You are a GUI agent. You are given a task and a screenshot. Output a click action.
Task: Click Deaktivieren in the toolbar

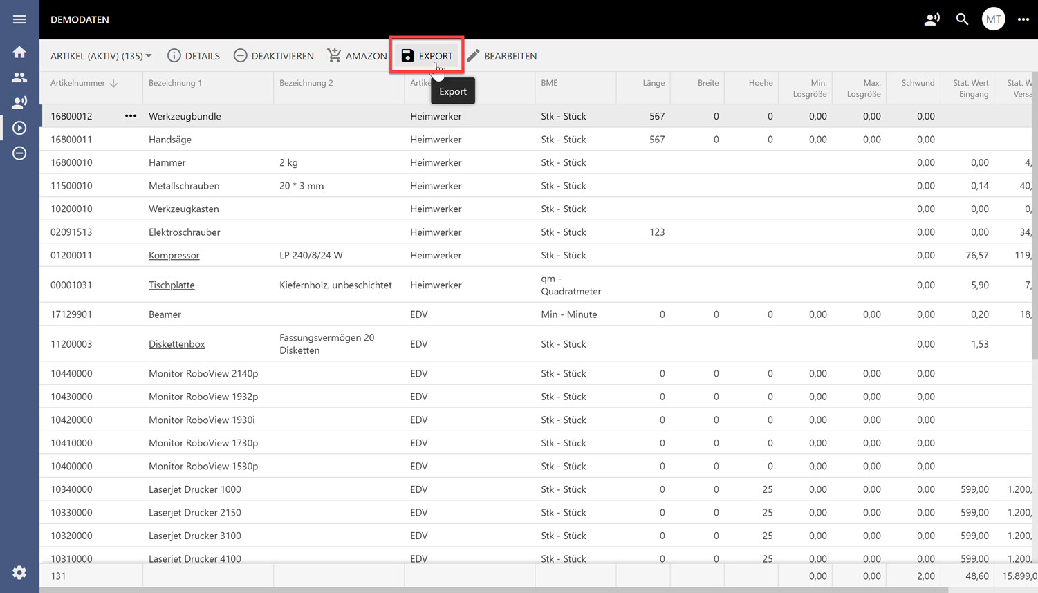pyautogui.click(x=274, y=56)
